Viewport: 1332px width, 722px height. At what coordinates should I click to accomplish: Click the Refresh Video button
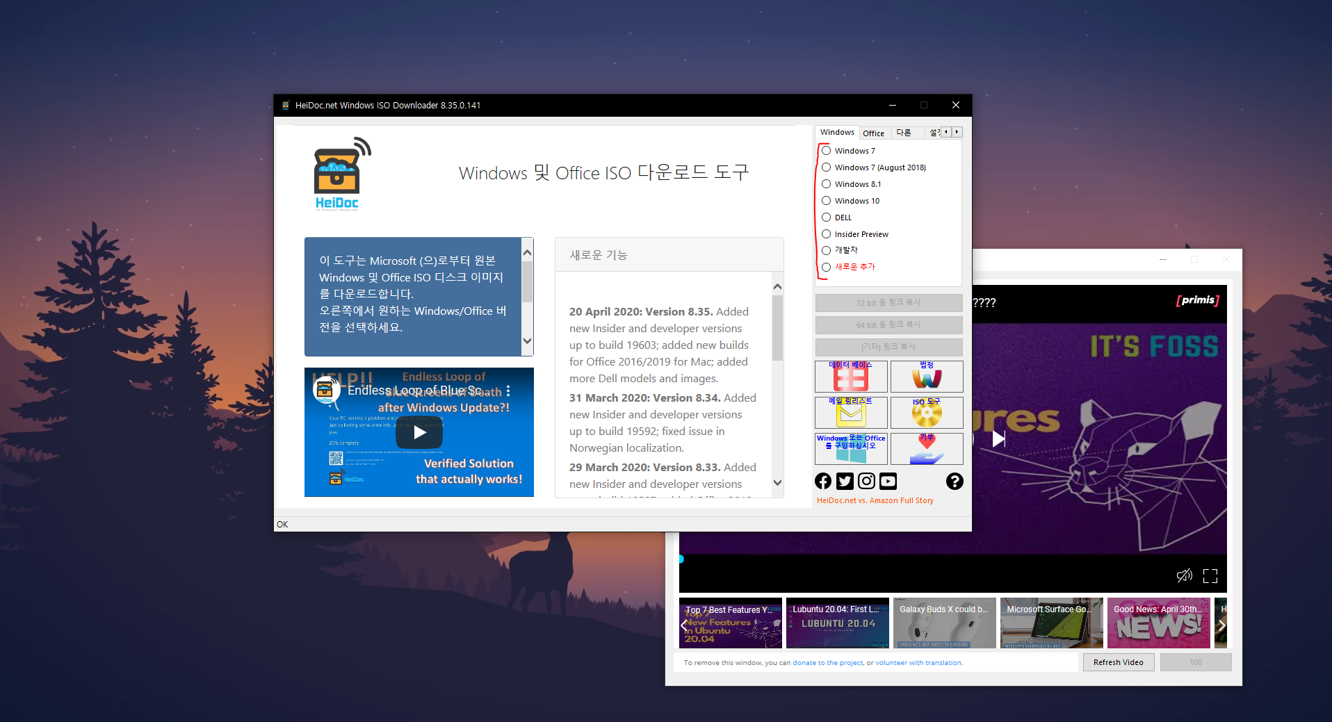1119,662
